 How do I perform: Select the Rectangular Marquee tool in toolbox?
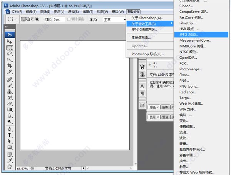(10, 48)
